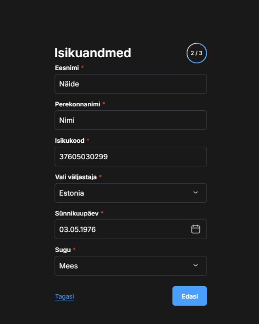Image resolution: width=259 pixels, height=324 pixels.
Task: Click the Isikukood field with 37605030299
Action: [131, 157]
